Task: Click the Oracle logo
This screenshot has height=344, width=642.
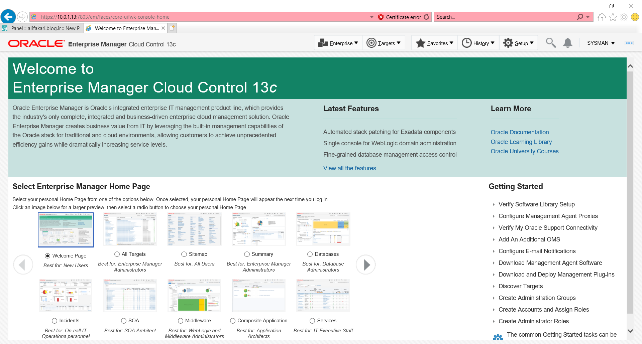Action: click(36, 43)
